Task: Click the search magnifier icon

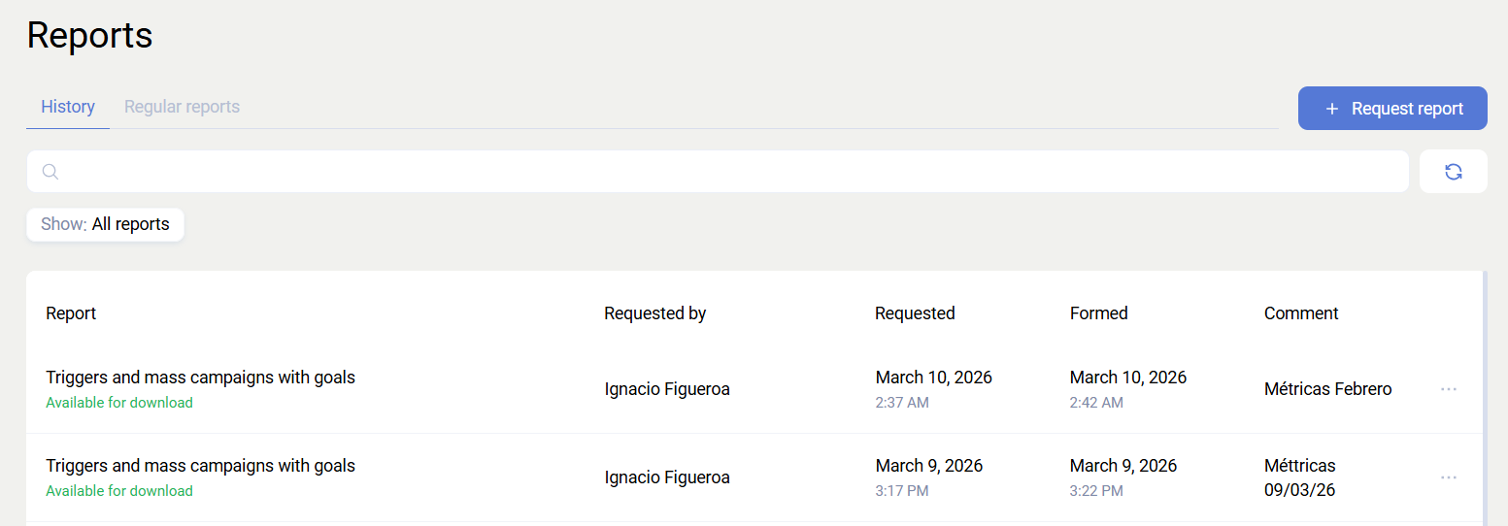Action: 50,172
